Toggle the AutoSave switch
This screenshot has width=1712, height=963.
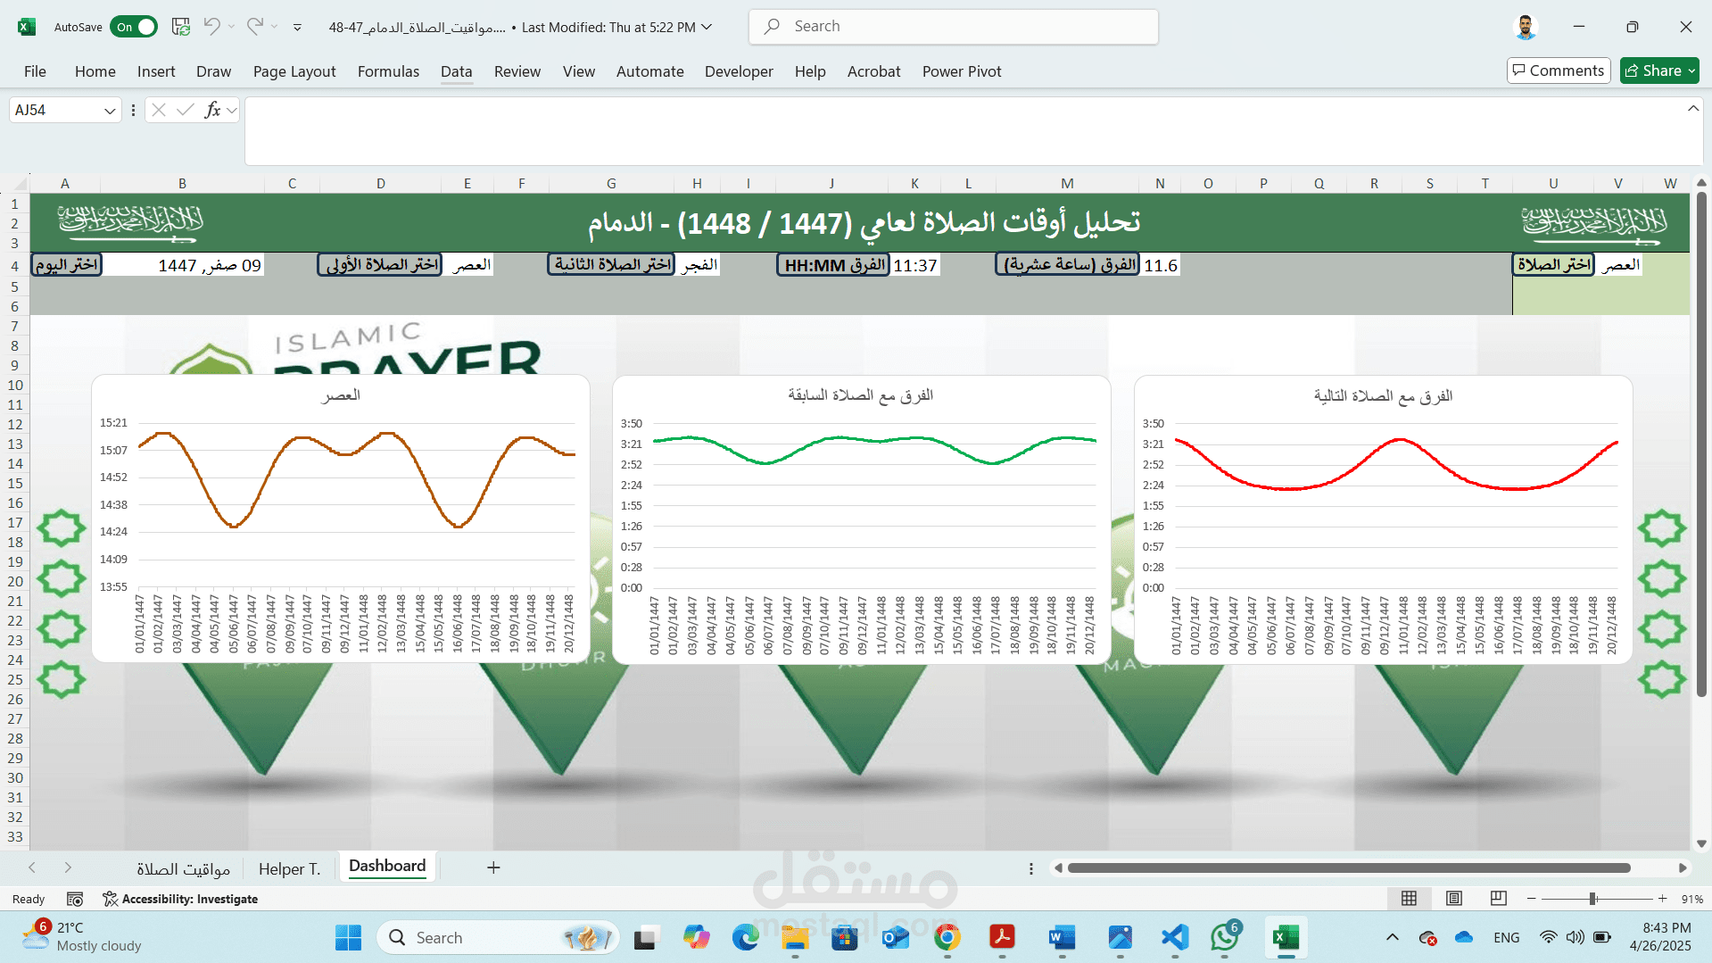click(133, 27)
